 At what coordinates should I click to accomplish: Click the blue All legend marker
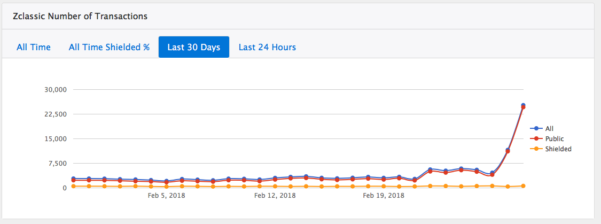point(536,128)
